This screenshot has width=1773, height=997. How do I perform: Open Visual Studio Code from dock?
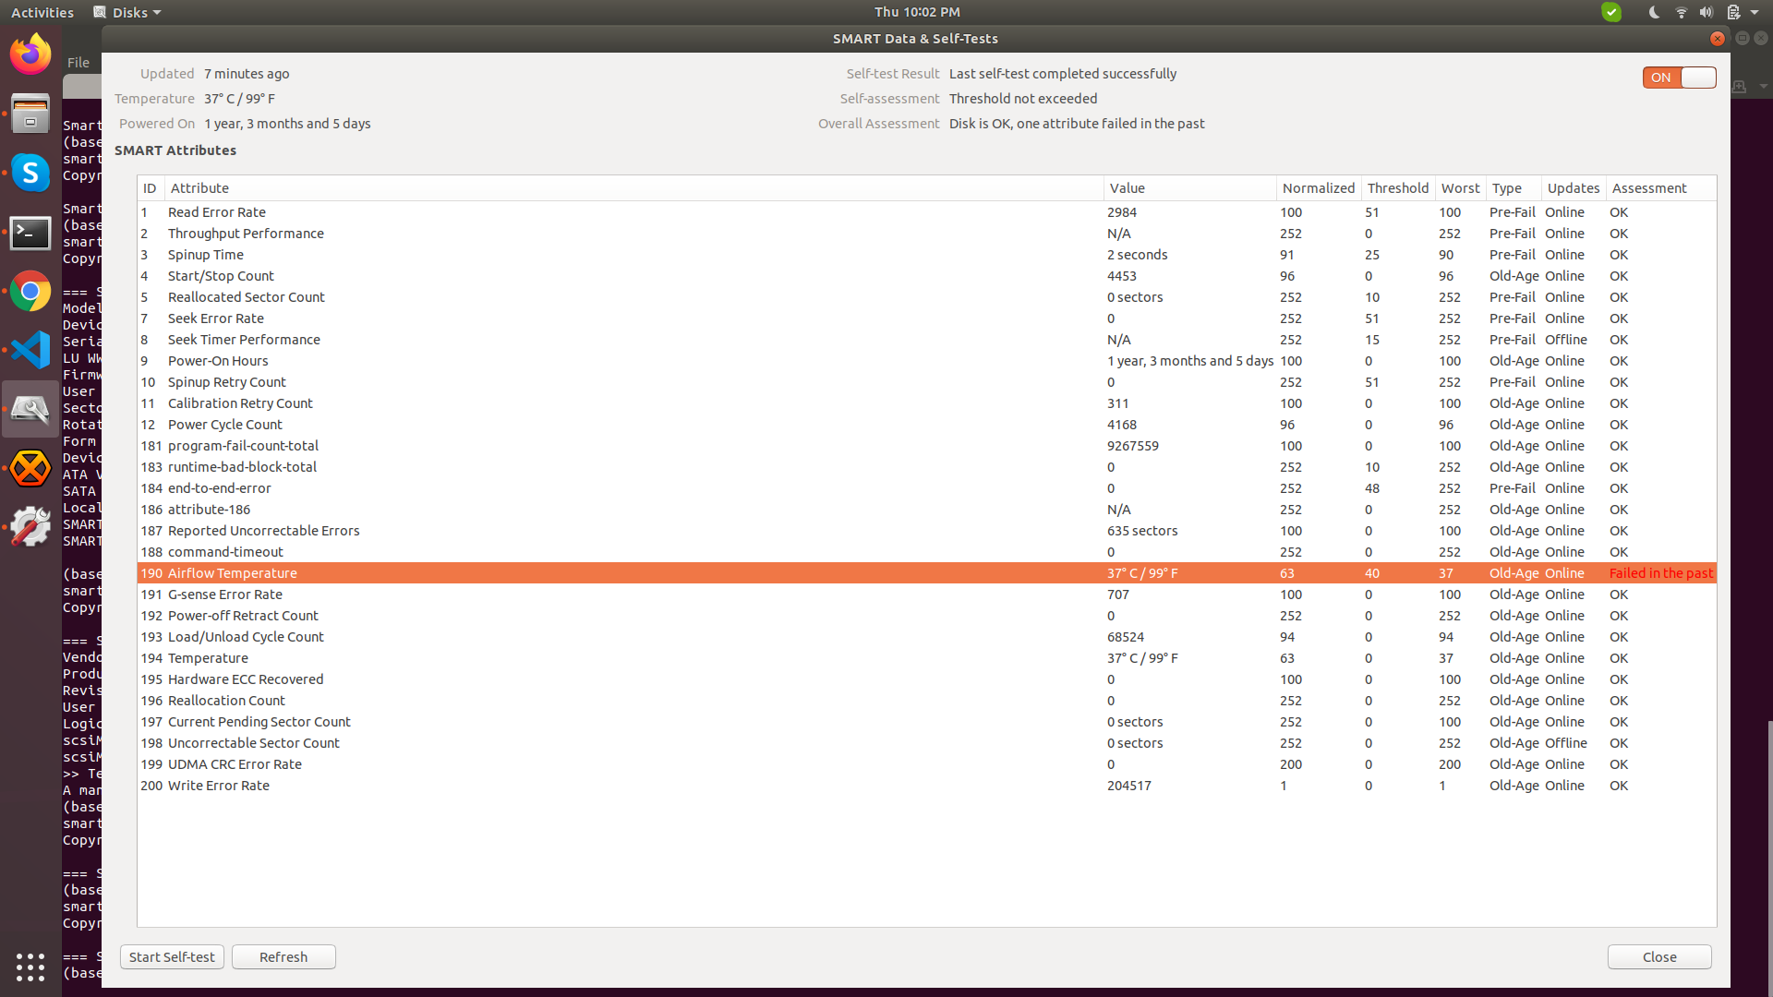30,351
